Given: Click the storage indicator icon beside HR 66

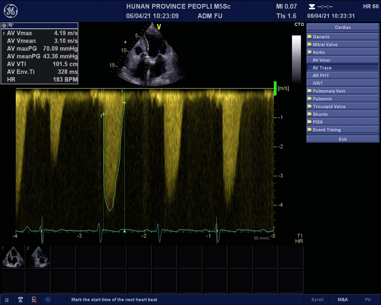Looking at the screenshot, I should (312, 7).
